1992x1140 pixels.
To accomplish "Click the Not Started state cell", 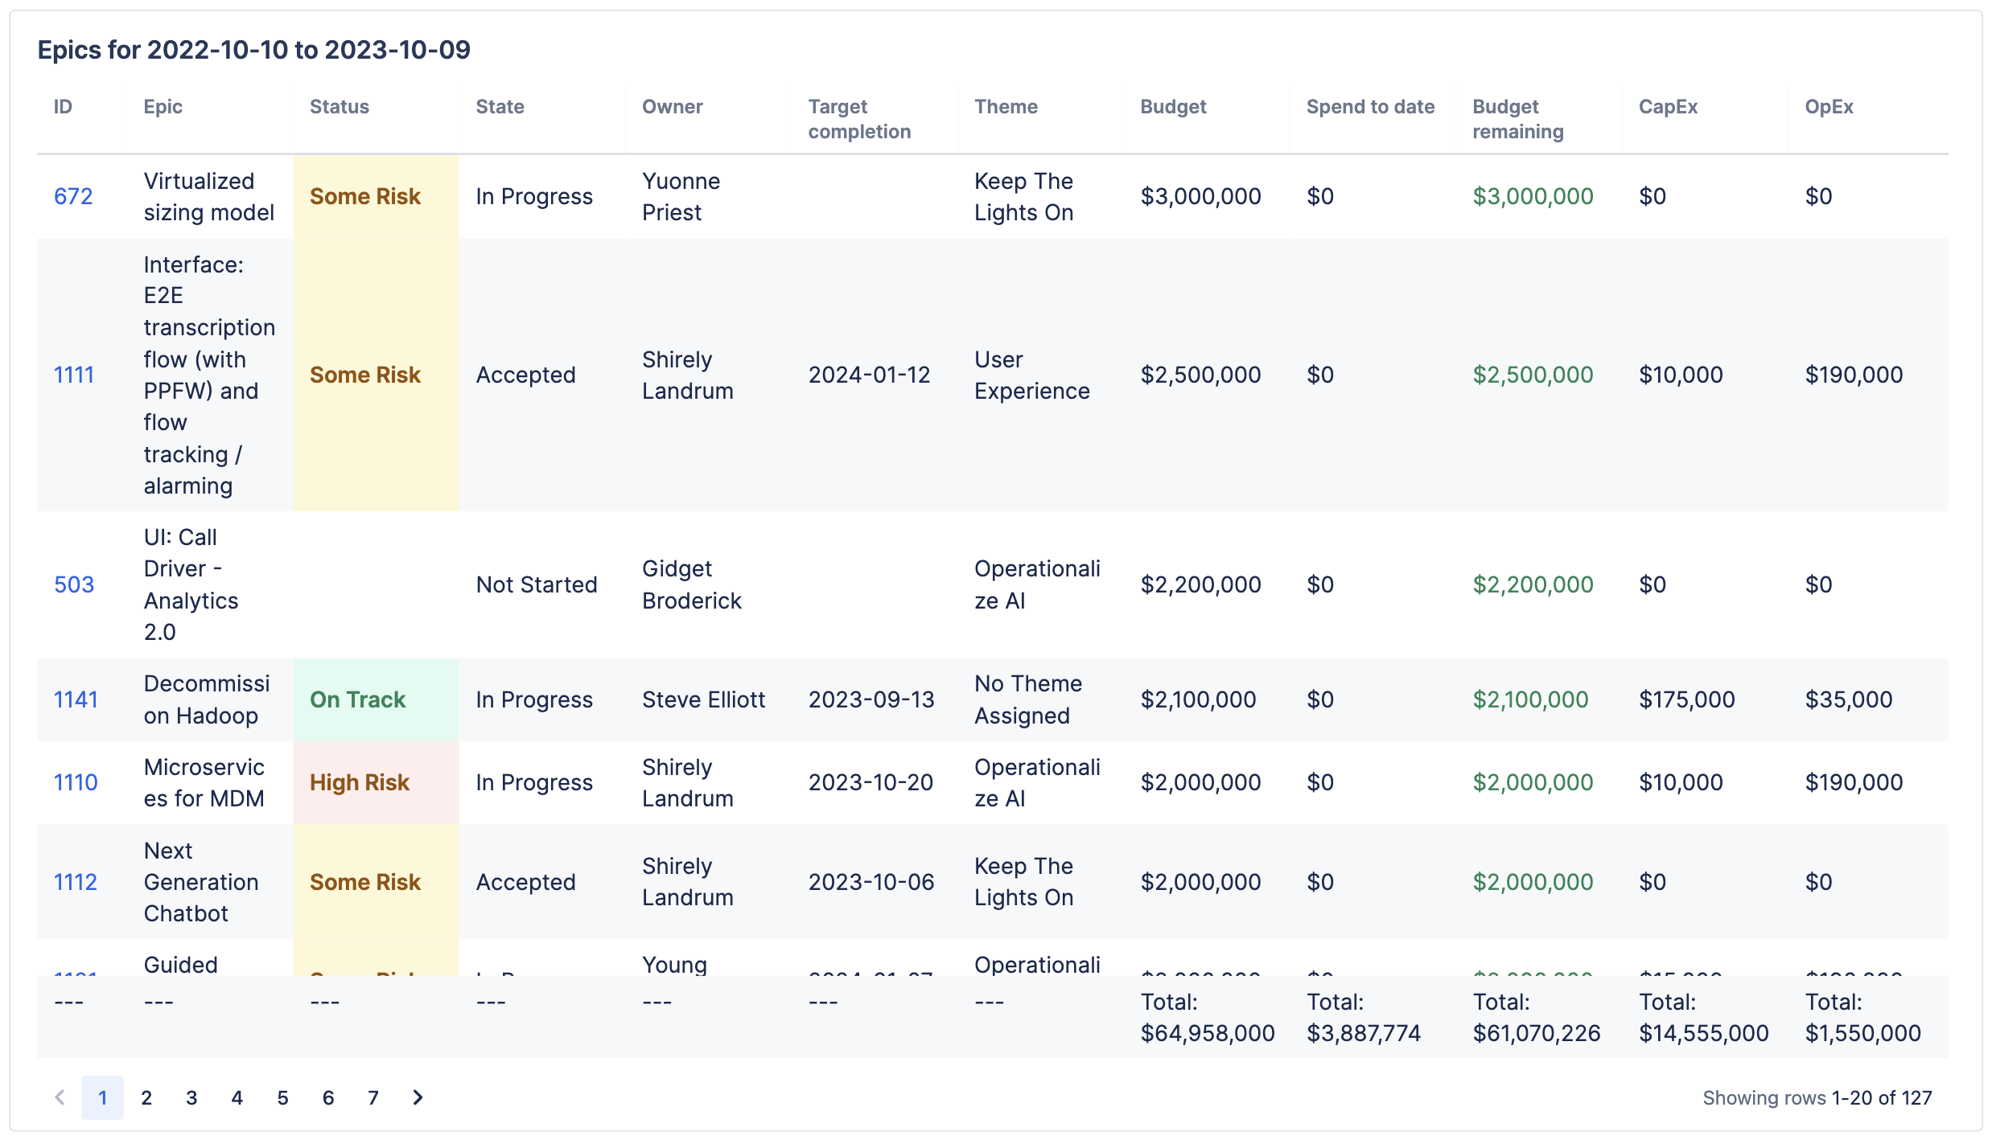I will (x=537, y=584).
